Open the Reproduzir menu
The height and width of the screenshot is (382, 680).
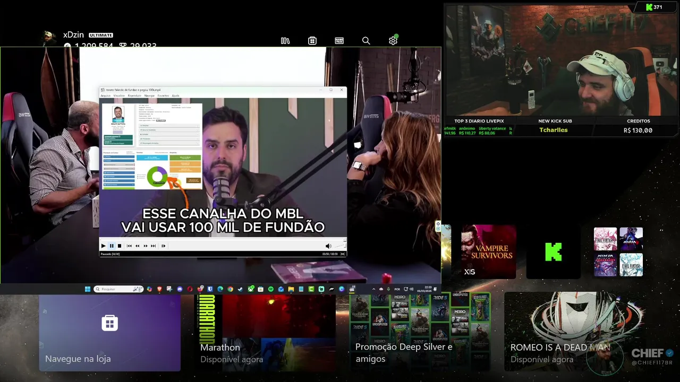coord(134,95)
